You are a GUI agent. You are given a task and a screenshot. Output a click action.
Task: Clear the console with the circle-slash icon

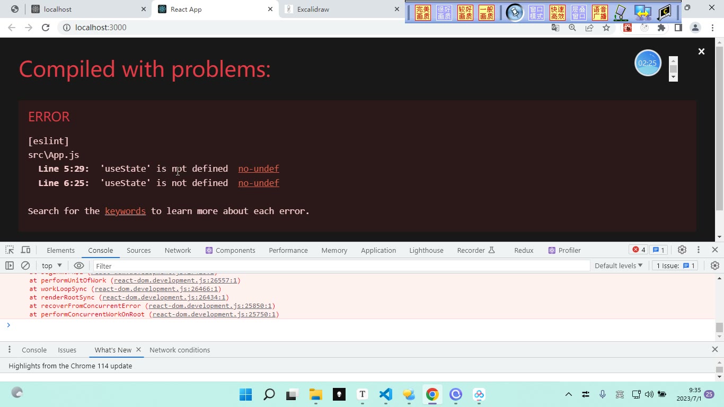(x=25, y=266)
